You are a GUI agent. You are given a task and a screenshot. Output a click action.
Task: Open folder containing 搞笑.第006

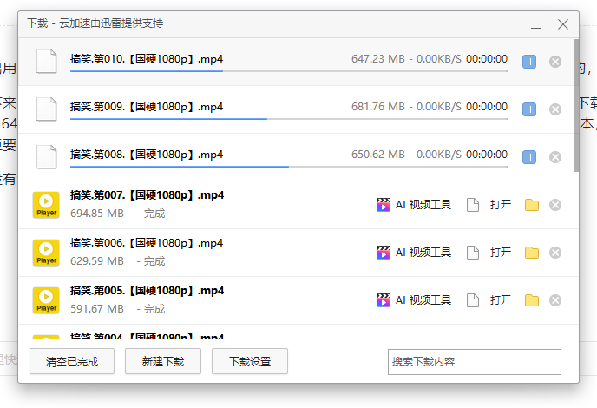tap(532, 253)
